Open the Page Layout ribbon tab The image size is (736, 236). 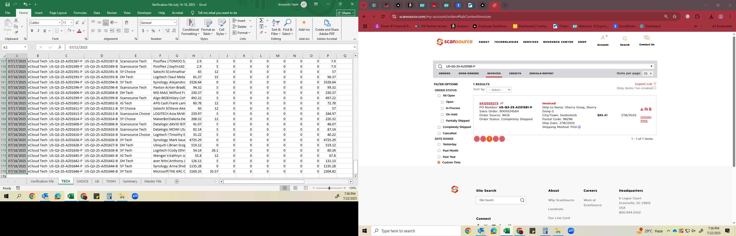pos(58,13)
